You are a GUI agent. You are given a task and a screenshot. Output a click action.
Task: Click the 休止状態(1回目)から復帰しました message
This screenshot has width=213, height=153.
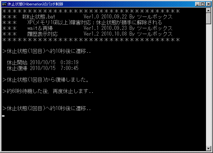(46, 80)
